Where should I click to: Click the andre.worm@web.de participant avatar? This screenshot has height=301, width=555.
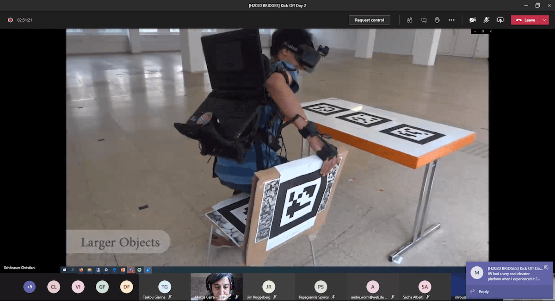tap(373, 287)
